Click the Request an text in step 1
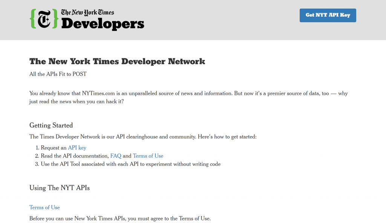 click(54, 148)
